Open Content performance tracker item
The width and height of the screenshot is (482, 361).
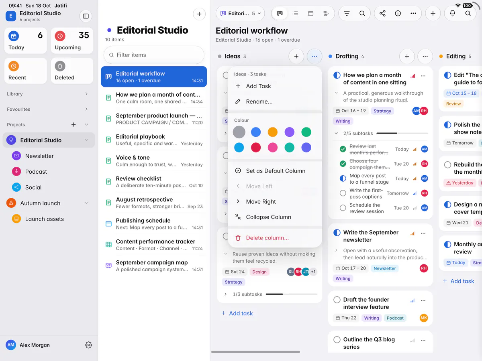pos(154,245)
